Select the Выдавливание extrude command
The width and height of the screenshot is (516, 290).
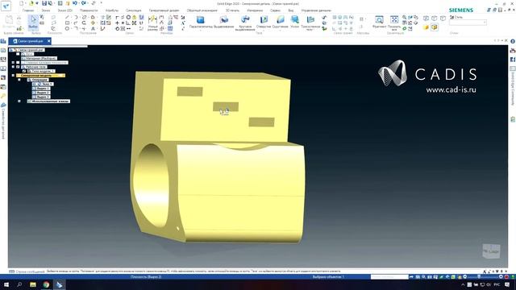[224, 22]
